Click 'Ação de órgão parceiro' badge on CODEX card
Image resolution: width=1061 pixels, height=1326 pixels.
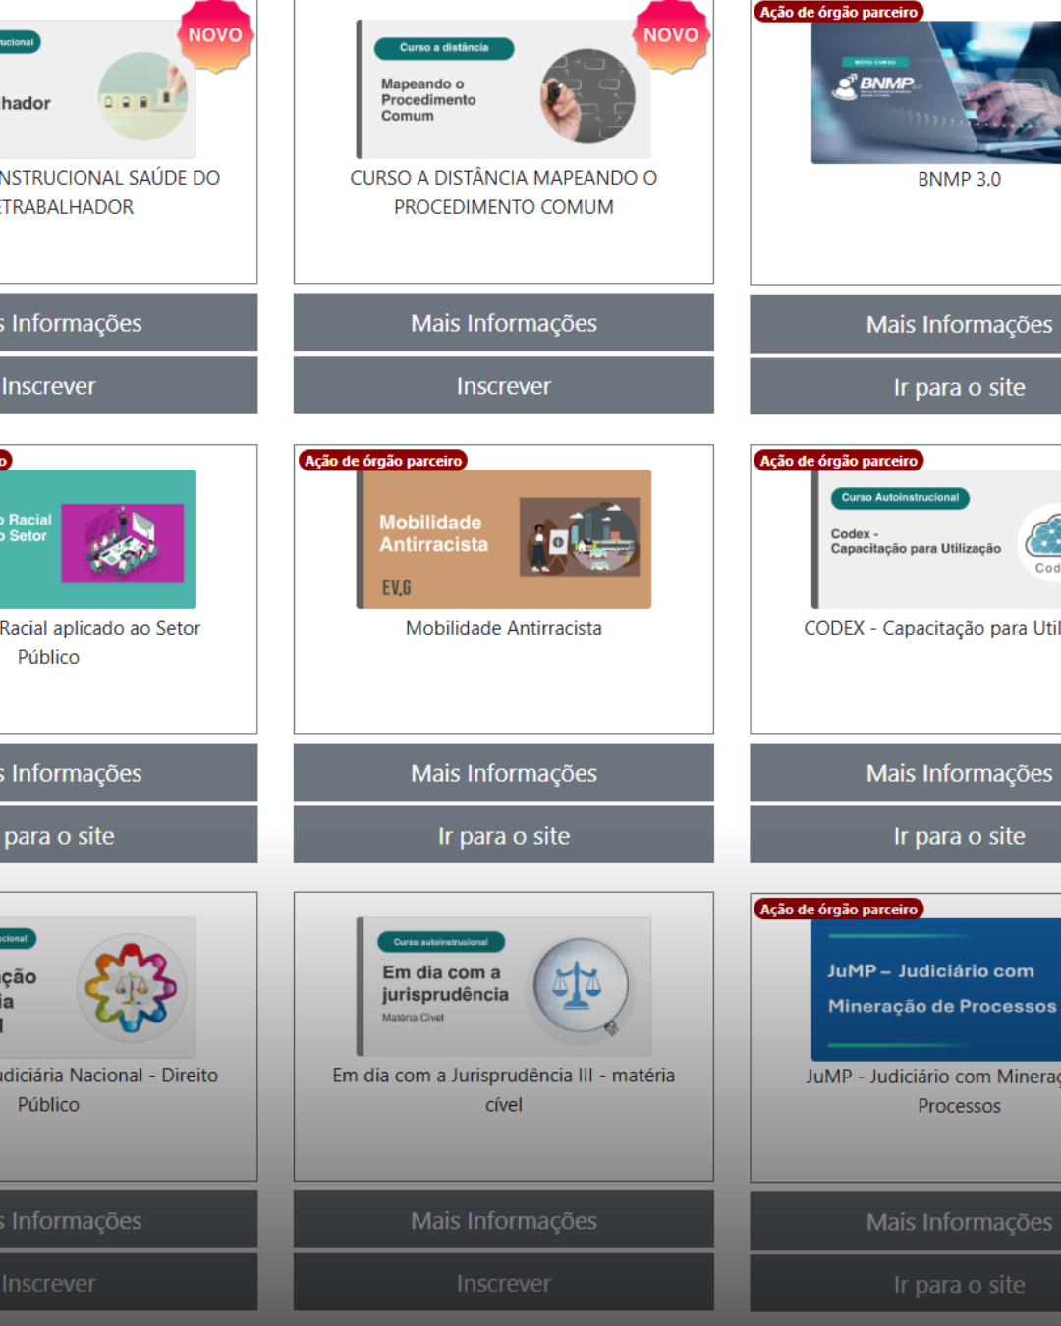(x=838, y=461)
